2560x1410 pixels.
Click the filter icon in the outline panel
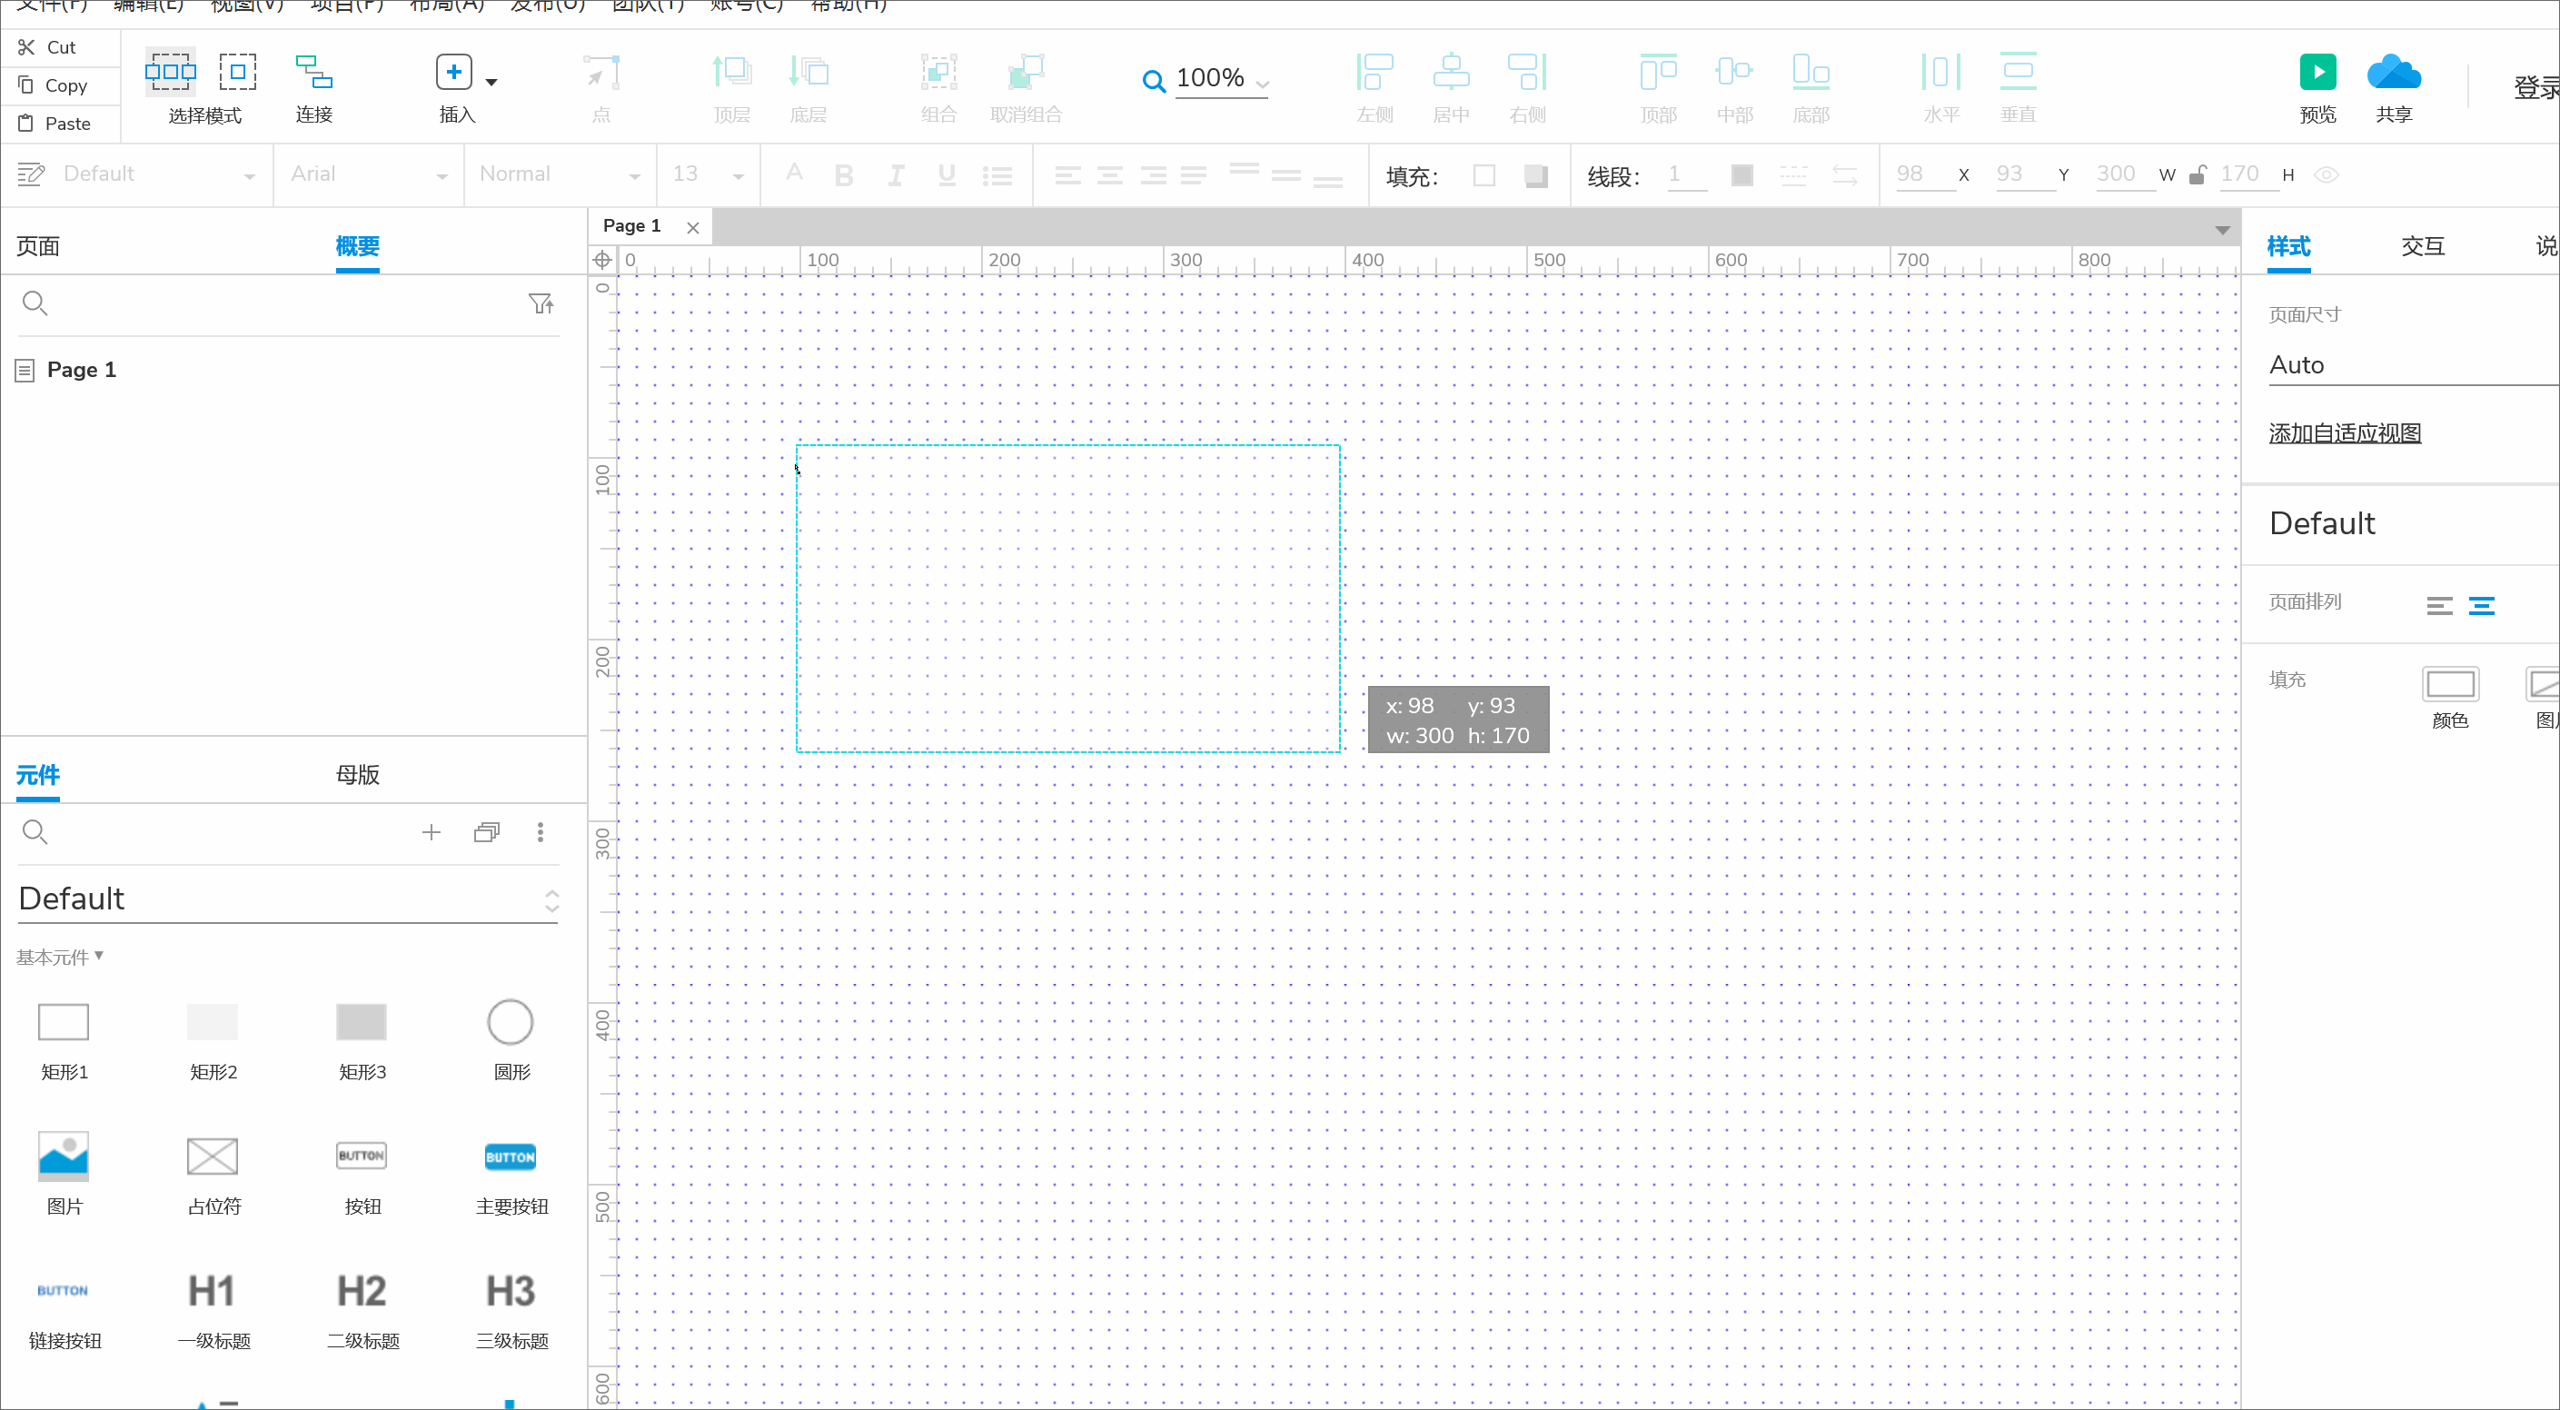point(541,303)
